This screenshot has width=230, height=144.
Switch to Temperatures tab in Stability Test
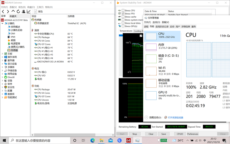click(126, 31)
